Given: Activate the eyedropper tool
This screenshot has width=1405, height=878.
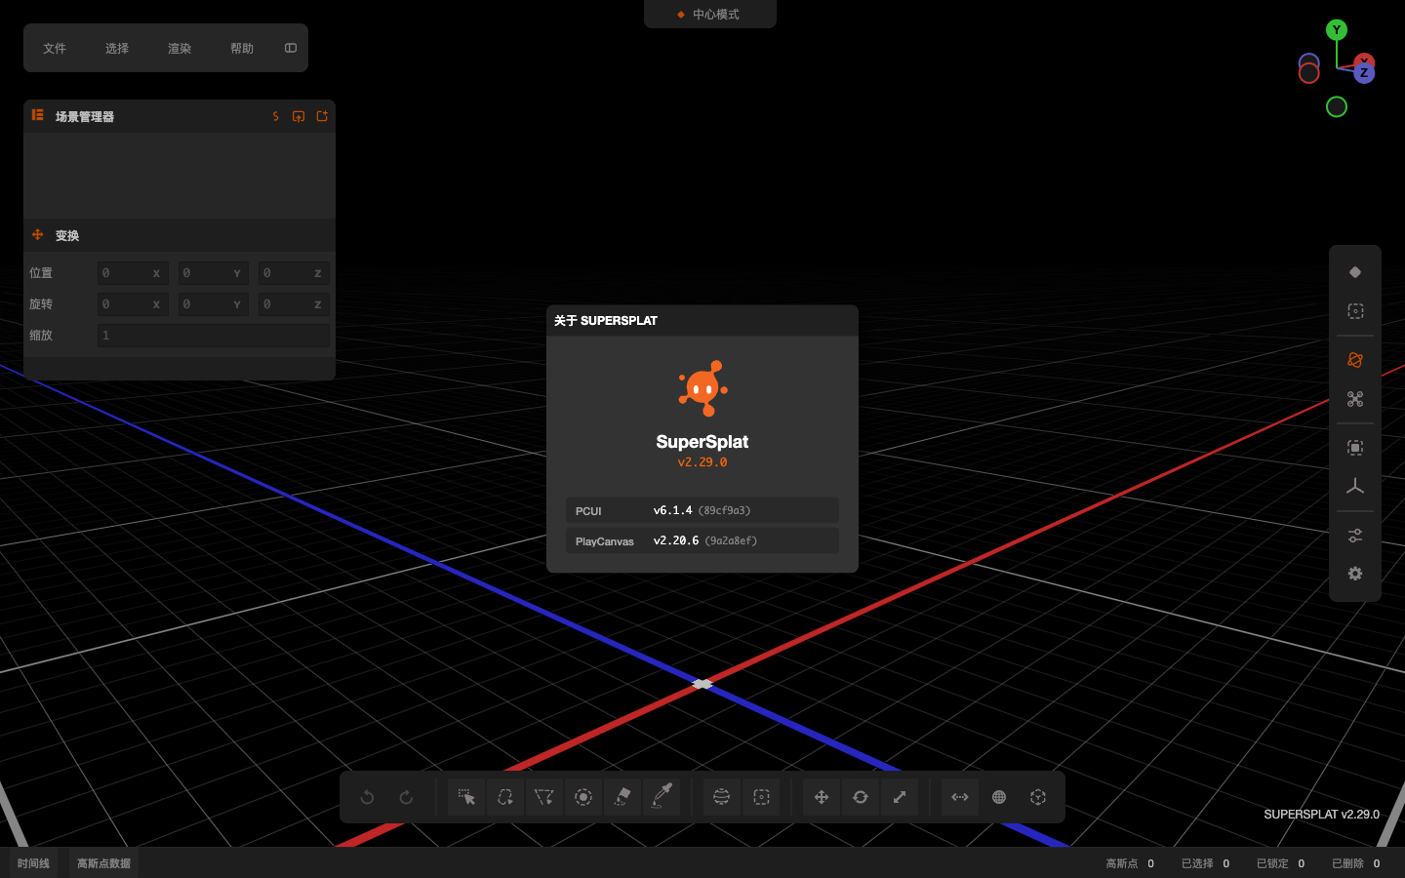Looking at the screenshot, I should pos(662,797).
